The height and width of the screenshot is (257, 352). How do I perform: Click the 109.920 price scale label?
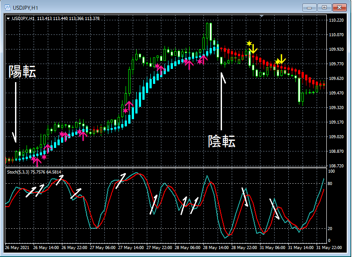[336, 49]
